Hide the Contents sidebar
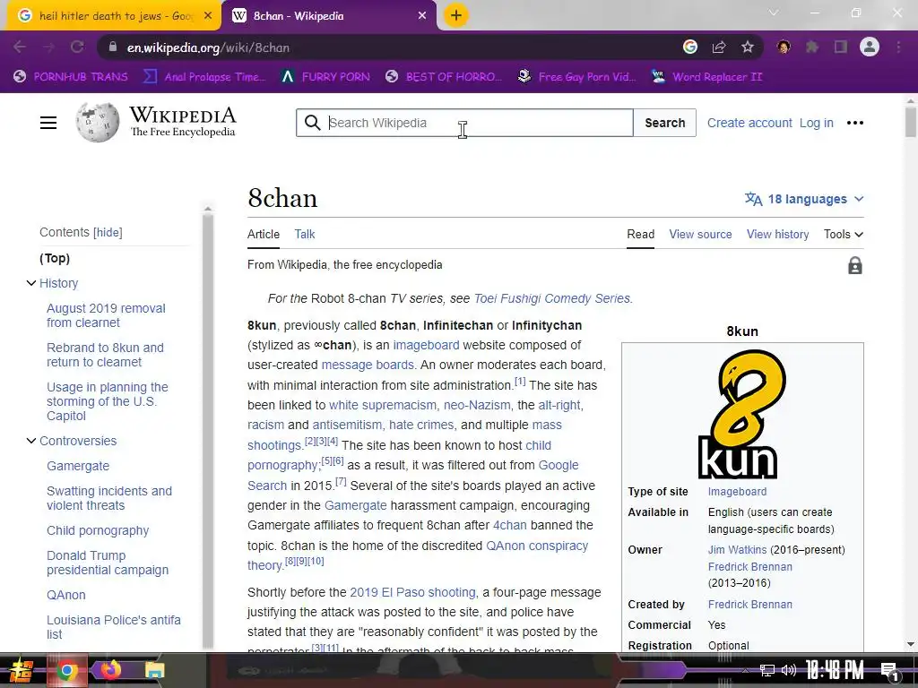Image resolution: width=918 pixels, height=688 pixels. click(108, 232)
